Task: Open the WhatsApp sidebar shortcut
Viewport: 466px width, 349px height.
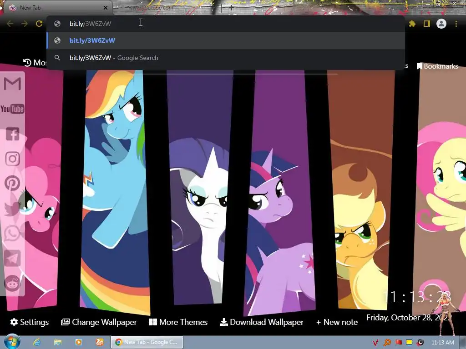Action: click(x=12, y=233)
